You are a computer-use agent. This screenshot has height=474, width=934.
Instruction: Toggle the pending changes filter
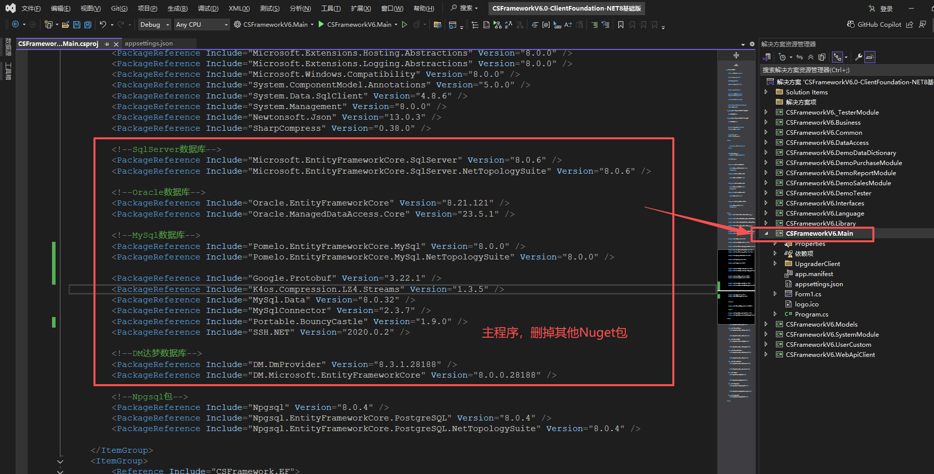tap(783, 57)
